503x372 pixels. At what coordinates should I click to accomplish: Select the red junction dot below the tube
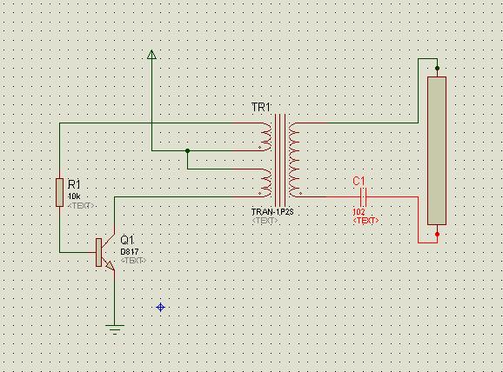[x=437, y=235]
